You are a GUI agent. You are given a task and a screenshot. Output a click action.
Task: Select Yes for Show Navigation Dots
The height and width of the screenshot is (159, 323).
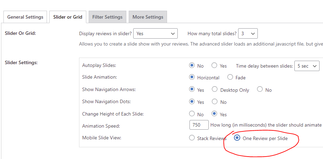click(x=192, y=101)
